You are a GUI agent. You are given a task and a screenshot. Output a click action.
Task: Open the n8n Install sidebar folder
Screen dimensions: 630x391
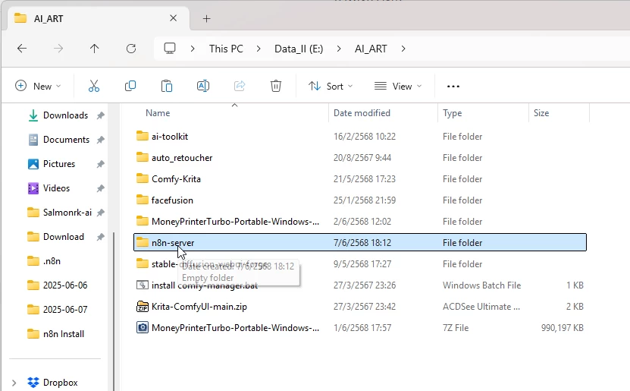pyautogui.click(x=63, y=334)
